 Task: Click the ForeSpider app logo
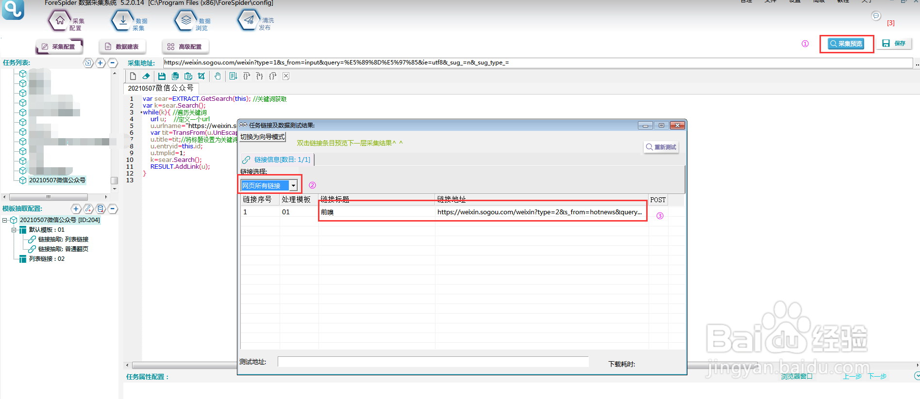point(13,9)
